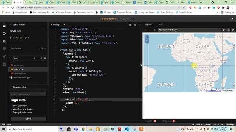
Task: Click Sign up for free link
Action: (109, 19)
